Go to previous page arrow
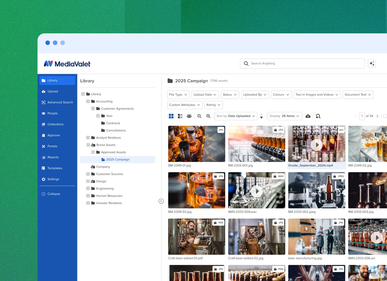 [355, 116]
